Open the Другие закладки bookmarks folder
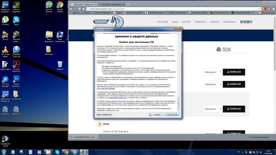 point(267,12)
